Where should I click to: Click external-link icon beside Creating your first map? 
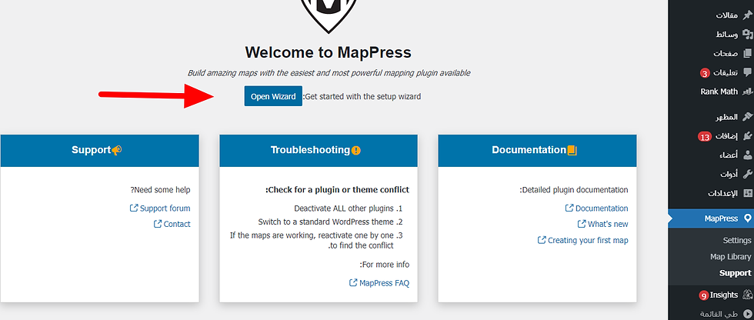[x=542, y=240]
